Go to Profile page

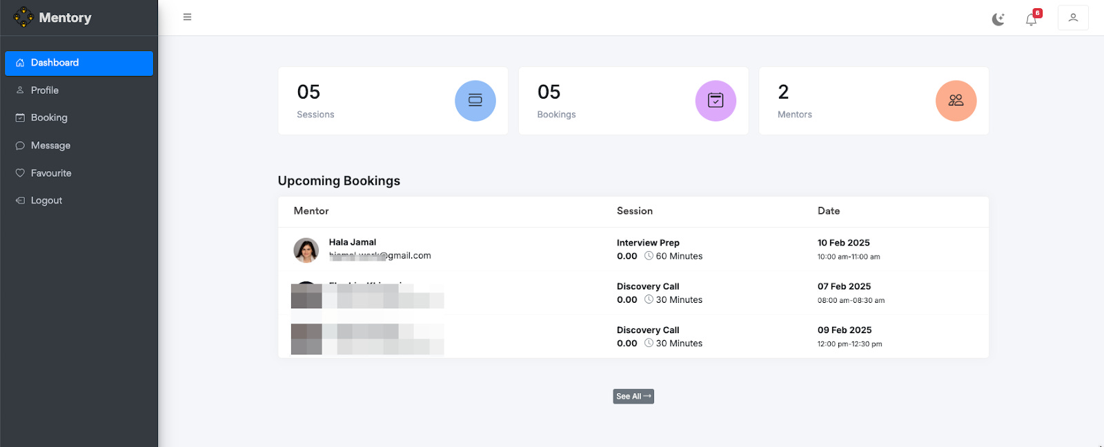pyautogui.click(x=79, y=90)
